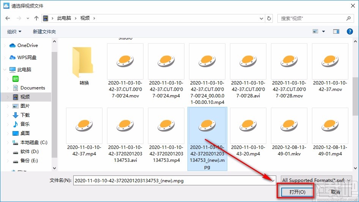Select file 2020-12-08-13-49-01.mkv

pos(289,132)
